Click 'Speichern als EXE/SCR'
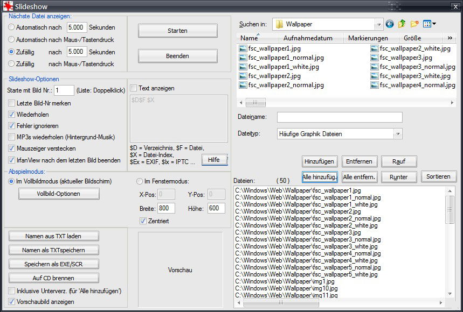 53,264
